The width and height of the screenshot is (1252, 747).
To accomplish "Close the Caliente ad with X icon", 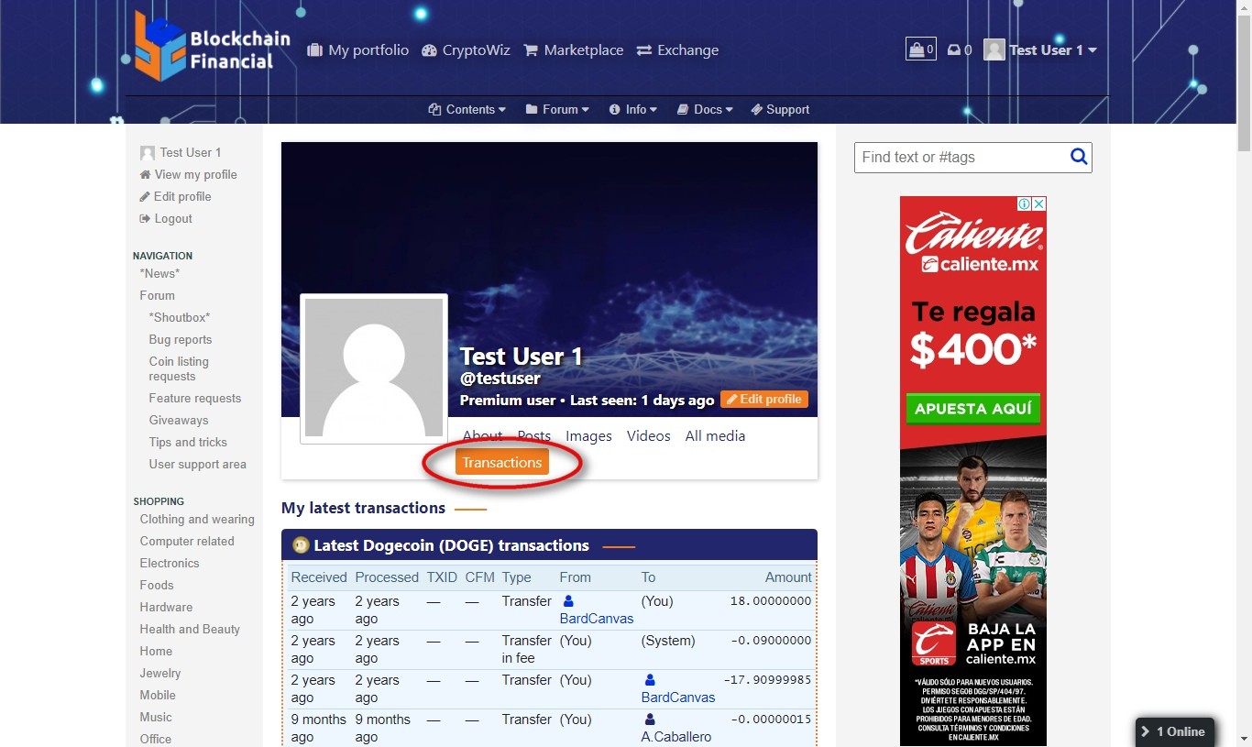I will [1038, 204].
